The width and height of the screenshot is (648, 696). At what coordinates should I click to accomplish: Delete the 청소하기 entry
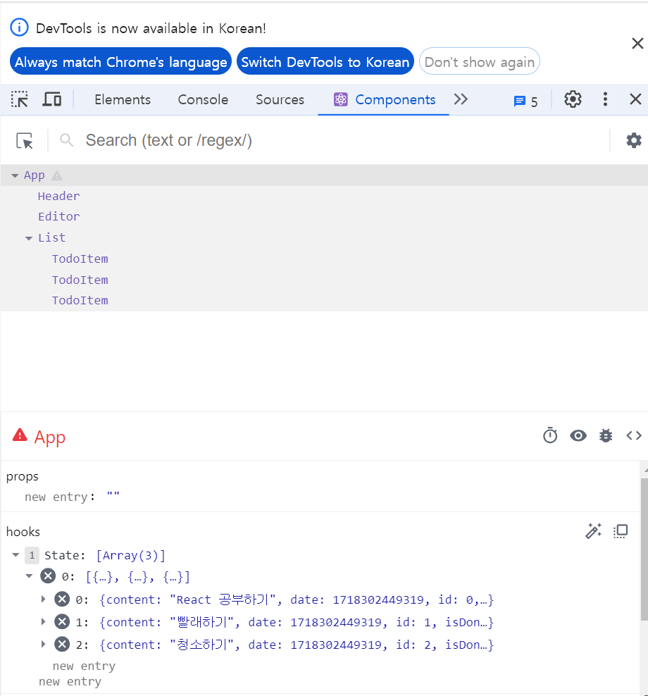[x=62, y=644]
